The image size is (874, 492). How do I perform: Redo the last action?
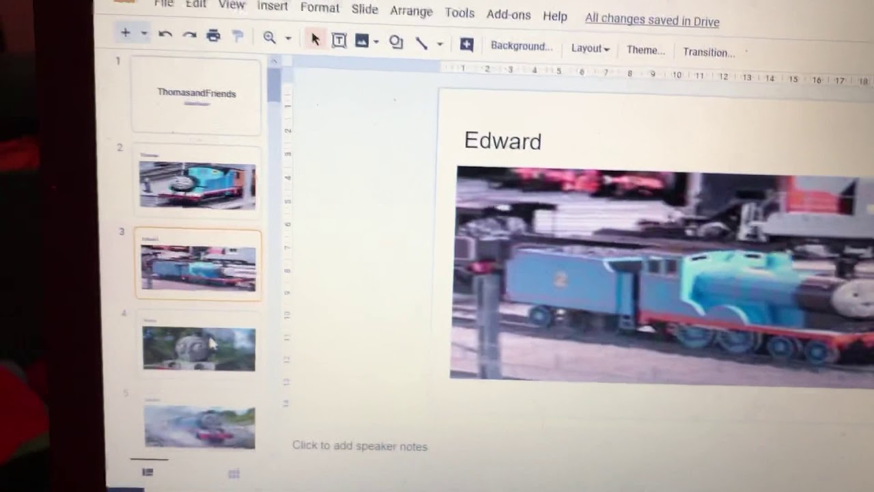point(190,35)
